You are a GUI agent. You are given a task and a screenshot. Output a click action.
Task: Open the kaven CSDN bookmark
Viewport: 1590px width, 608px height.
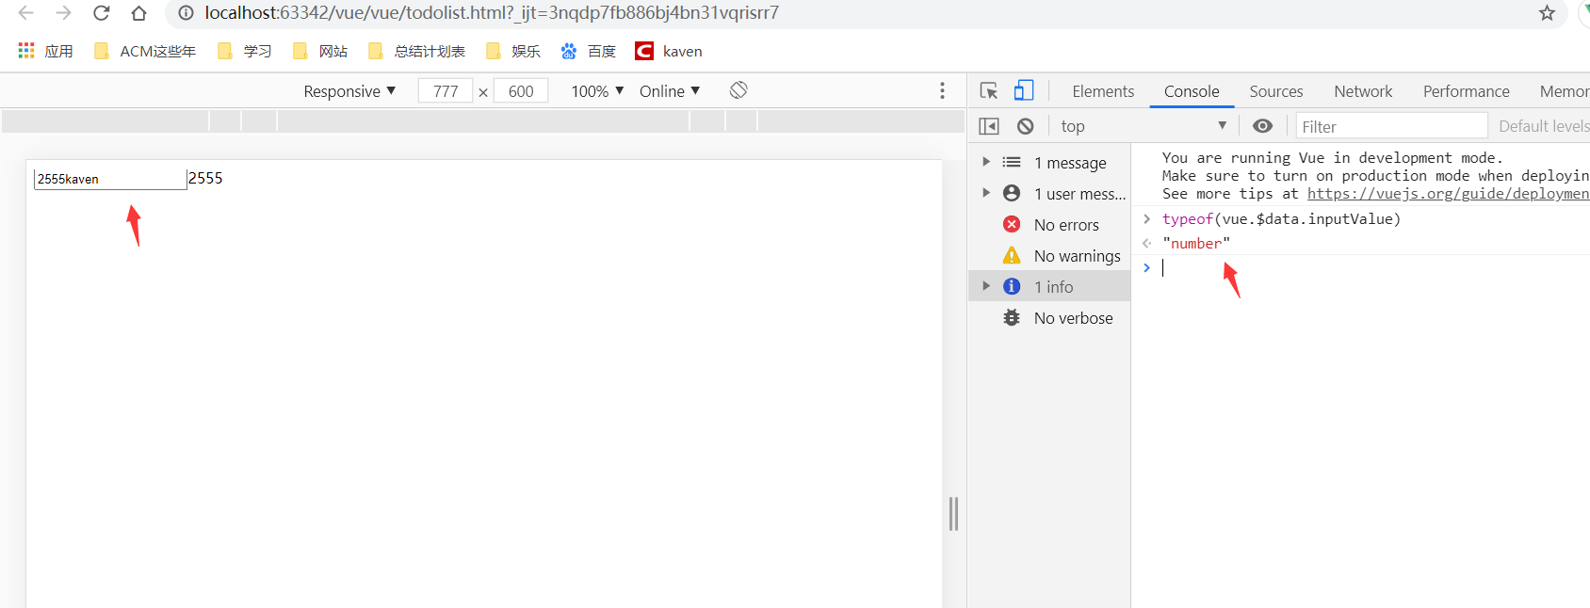(x=669, y=51)
